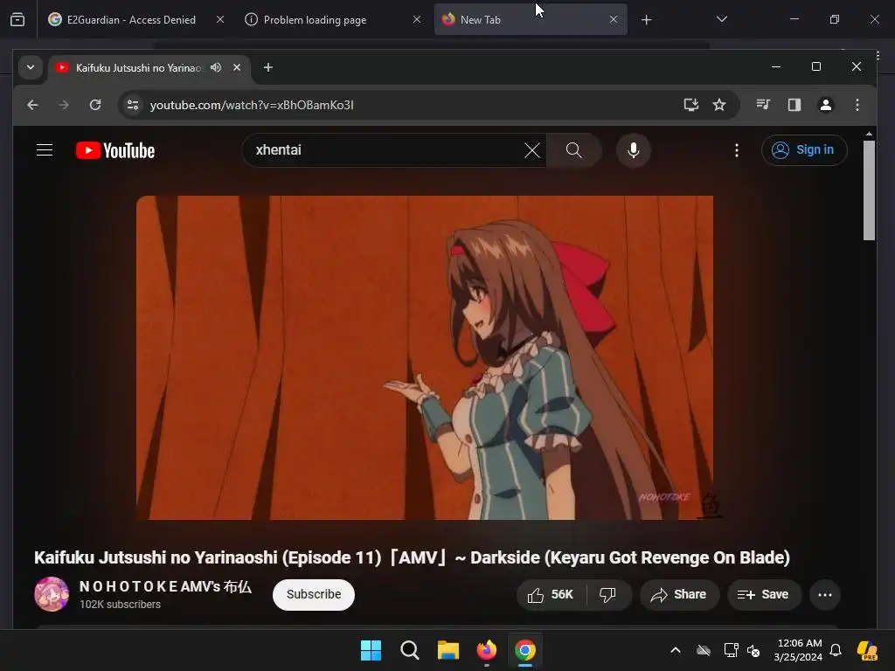Image resolution: width=895 pixels, height=671 pixels.
Task: Add a new tab in Chrome
Action: 267,67
